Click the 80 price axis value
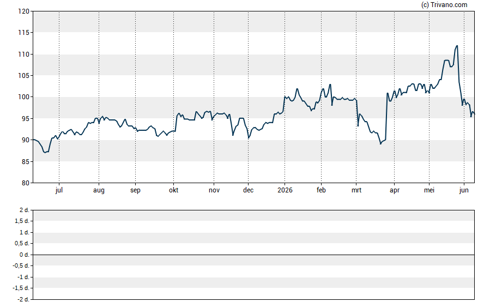Image resolution: width=484 pixels, height=308 pixels. click(x=26, y=183)
